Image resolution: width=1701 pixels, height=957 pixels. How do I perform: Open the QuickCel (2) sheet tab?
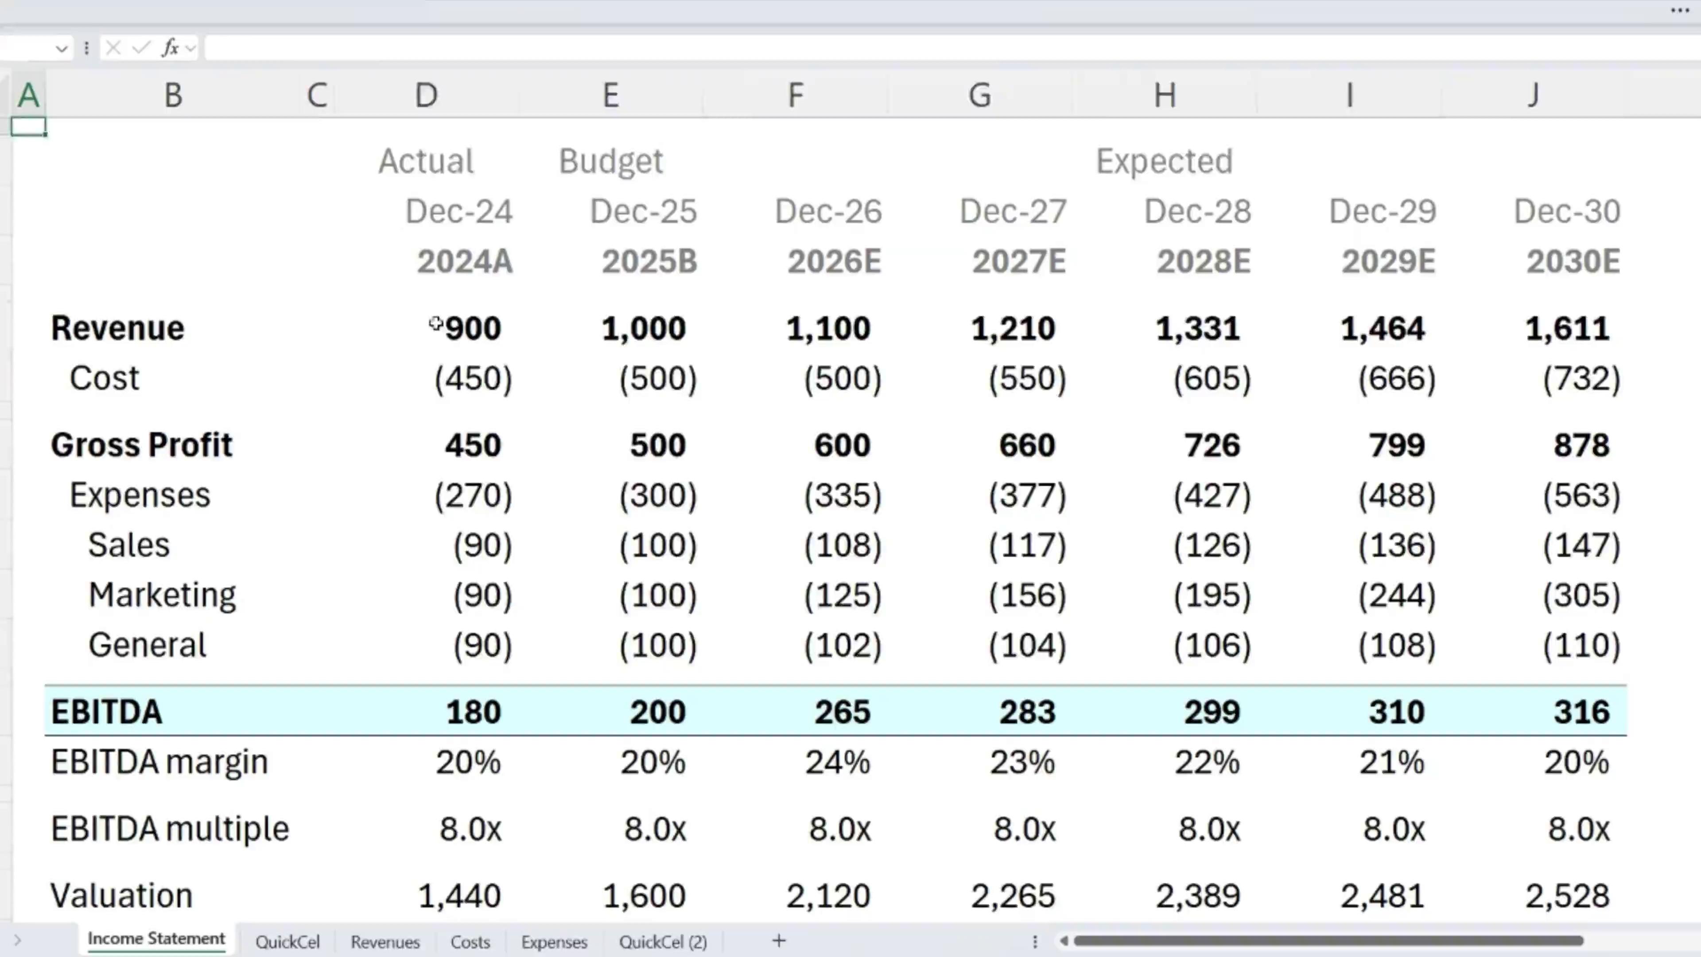pyautogui.click(x=663, y=941)
